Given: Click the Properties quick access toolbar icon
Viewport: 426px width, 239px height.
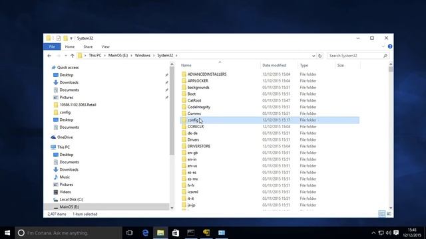Looking at the screenshot, I should coord(59,39).
